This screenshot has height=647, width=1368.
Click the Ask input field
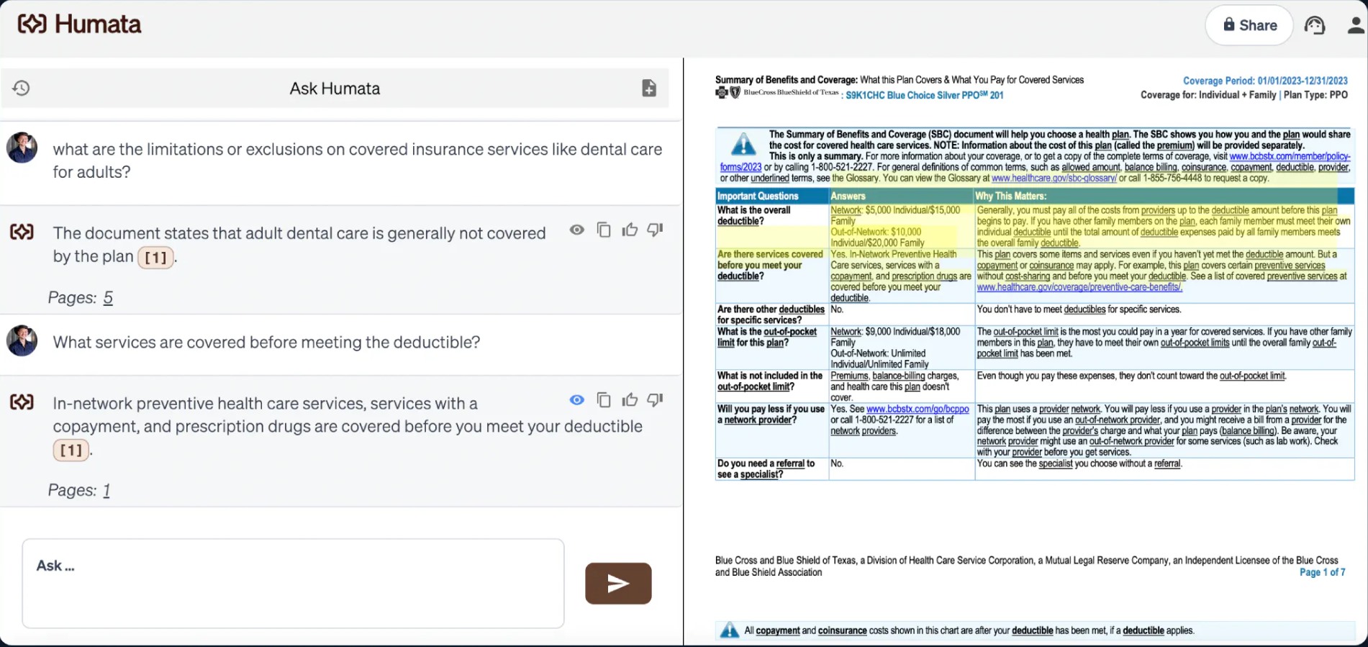[x=293, y=583]
